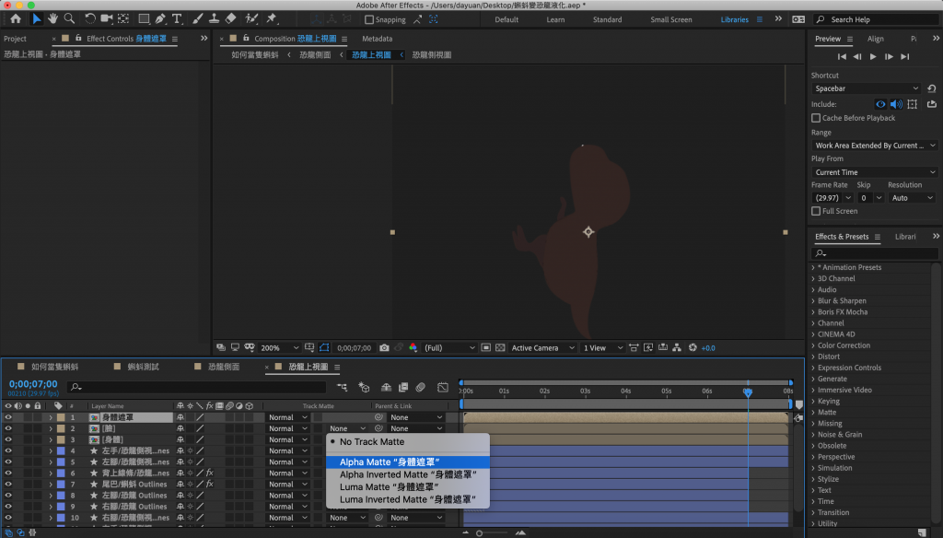Open the 200% magnification dropdown

pyautogui.click(x=280, y=348)
